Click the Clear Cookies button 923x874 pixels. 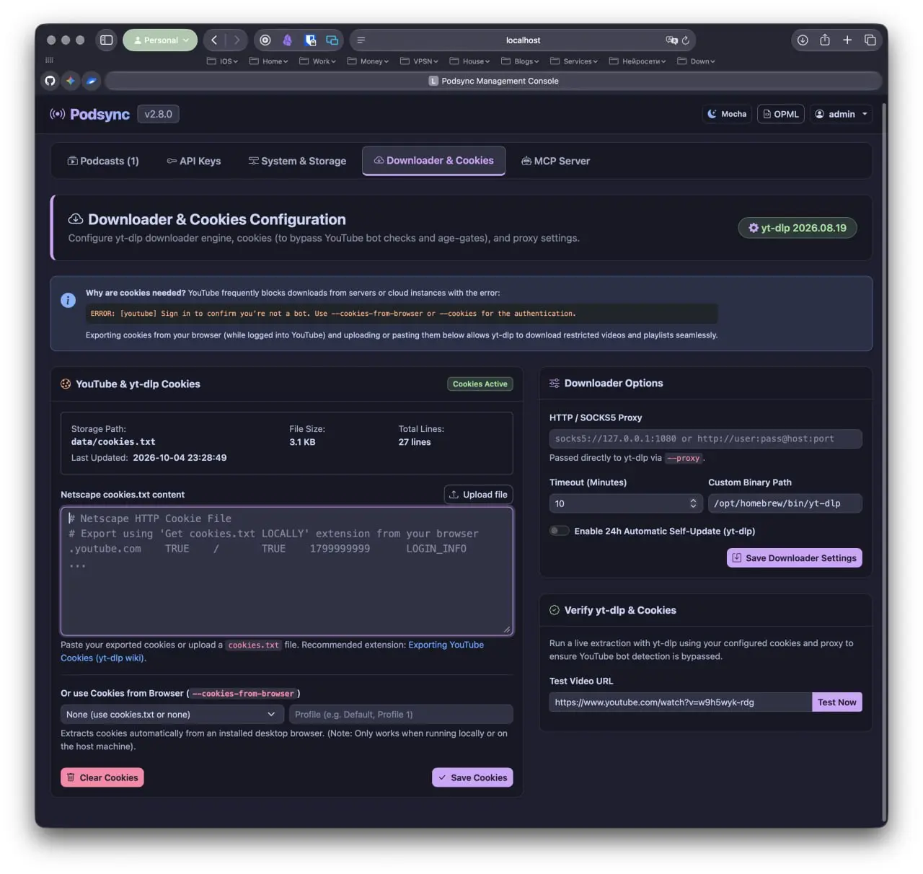(102, 777)
